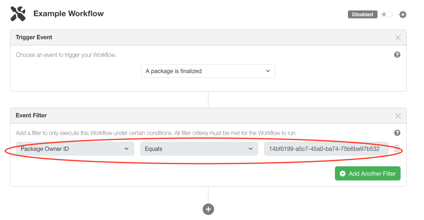Image resolution: width=424 pixels, height=220 pixels.
Task: Click the filter conditions description text
Action: [156, 133]
